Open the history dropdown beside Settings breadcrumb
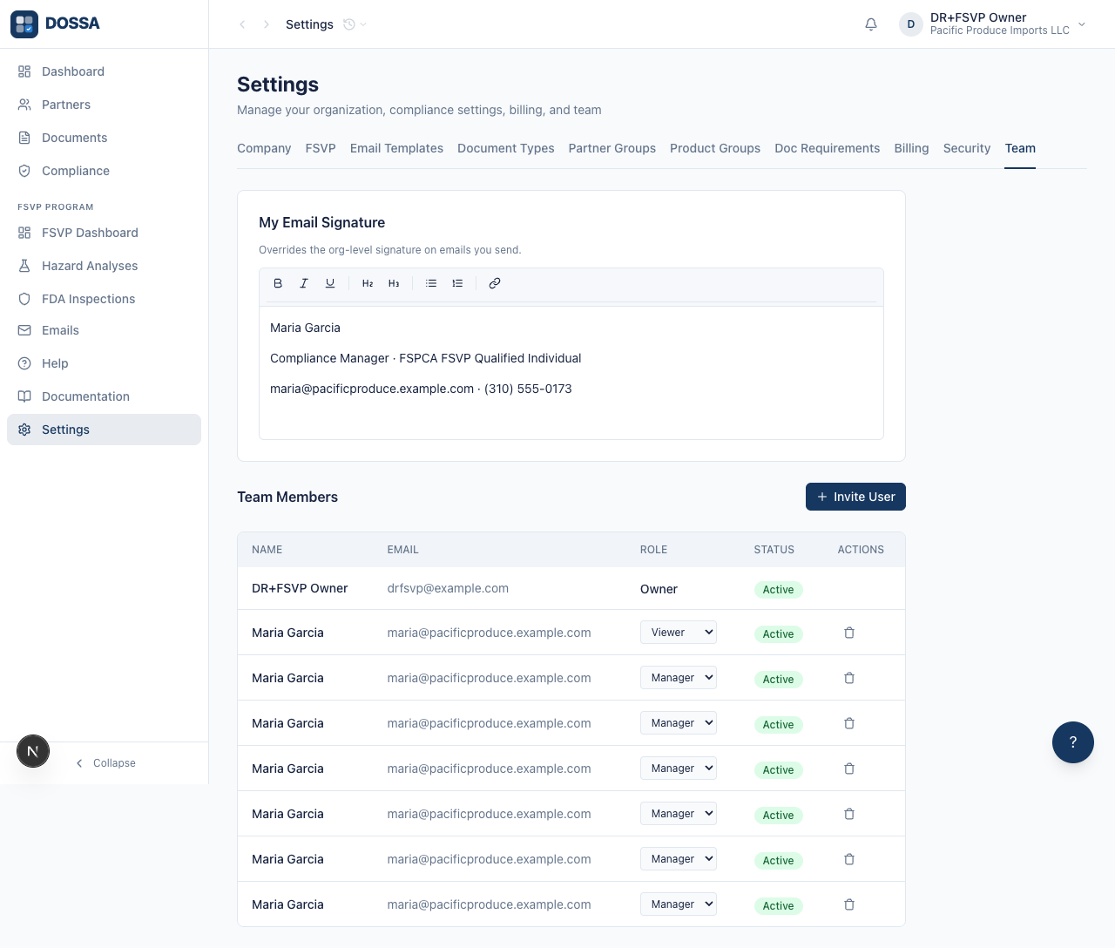The width and height of the screenshot is (1115, 948). click(x=355, y=24)
